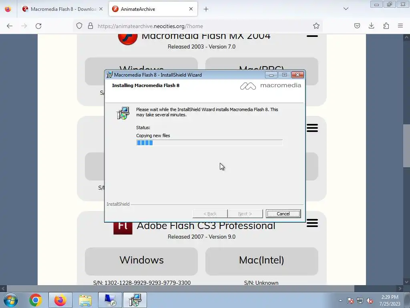Save page to Pocket
The image size is (410, 308).
click(x=357, y=26)
